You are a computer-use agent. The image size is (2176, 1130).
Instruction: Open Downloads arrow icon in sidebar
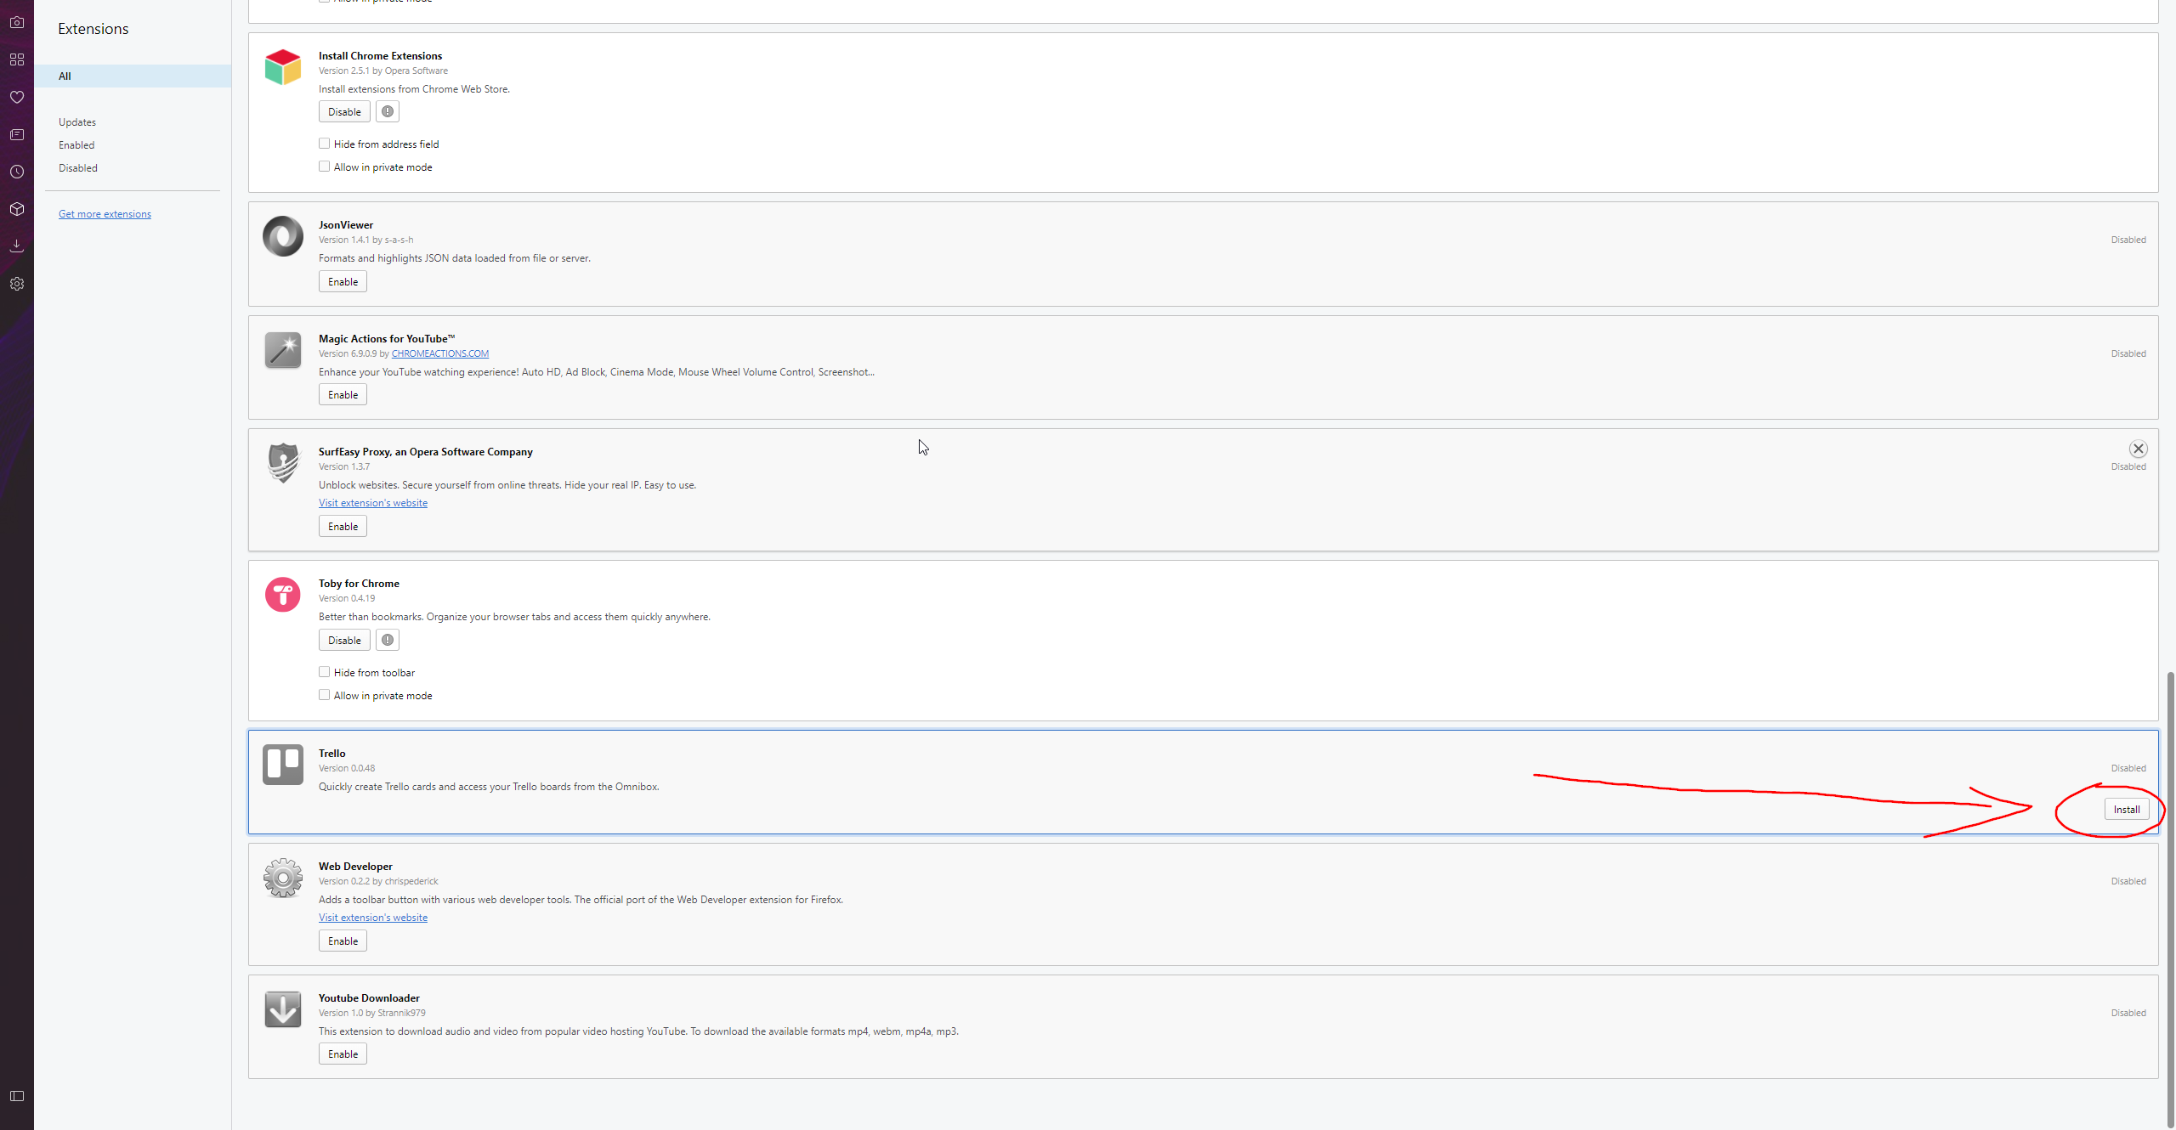coord(17,246)
